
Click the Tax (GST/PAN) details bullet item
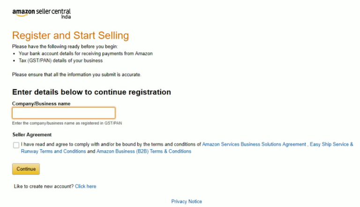pyautogui.click(x=60, y=61)
